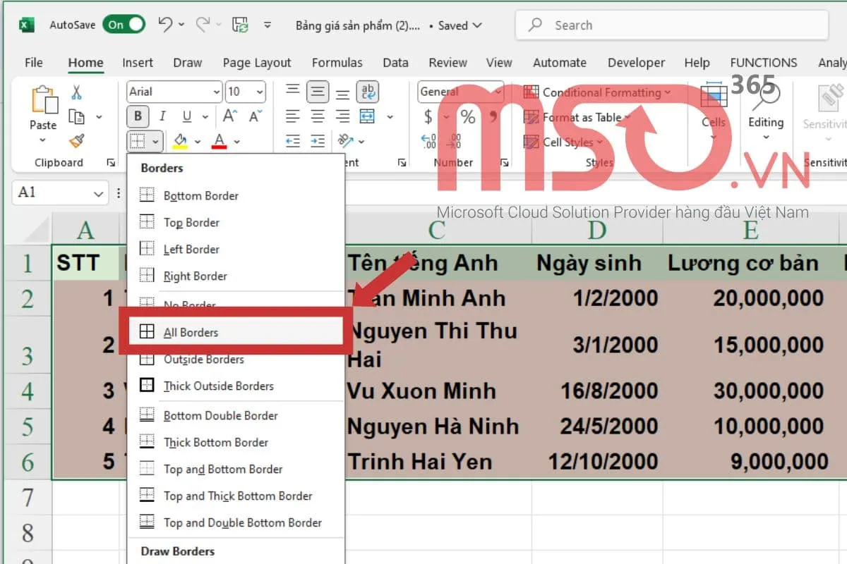The width and height of the screenshot is (847, 564).
Task: Toggle bold formatting on selected cells
Action: point(138,116)
